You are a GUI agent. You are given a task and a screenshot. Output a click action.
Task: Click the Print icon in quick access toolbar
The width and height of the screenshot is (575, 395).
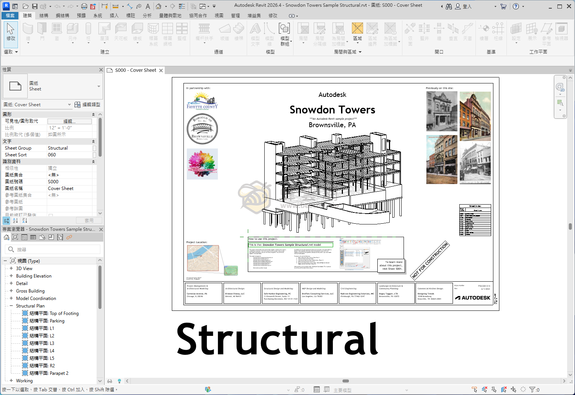[84, 6]
